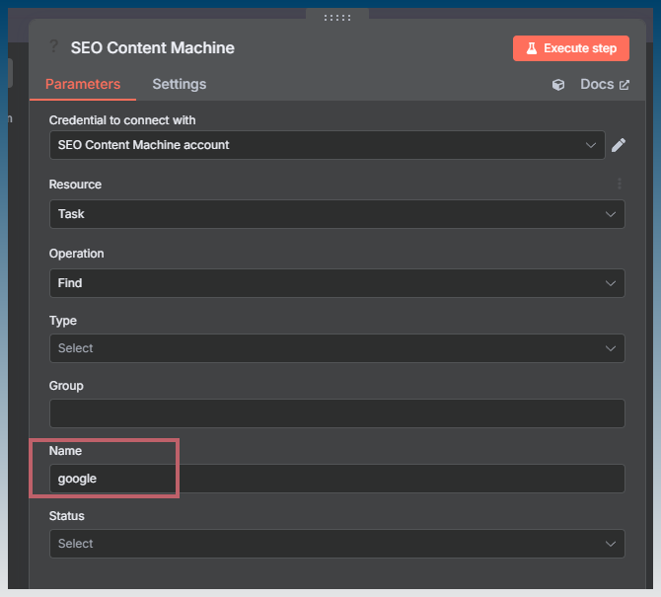The height and width of the screenshot is (597, 661).
Task: Click the flask icon on Execute step
Action: tap(532, 48)
